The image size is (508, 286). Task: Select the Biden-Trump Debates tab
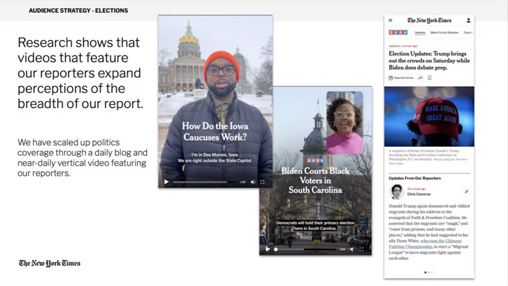coord(444,32)
